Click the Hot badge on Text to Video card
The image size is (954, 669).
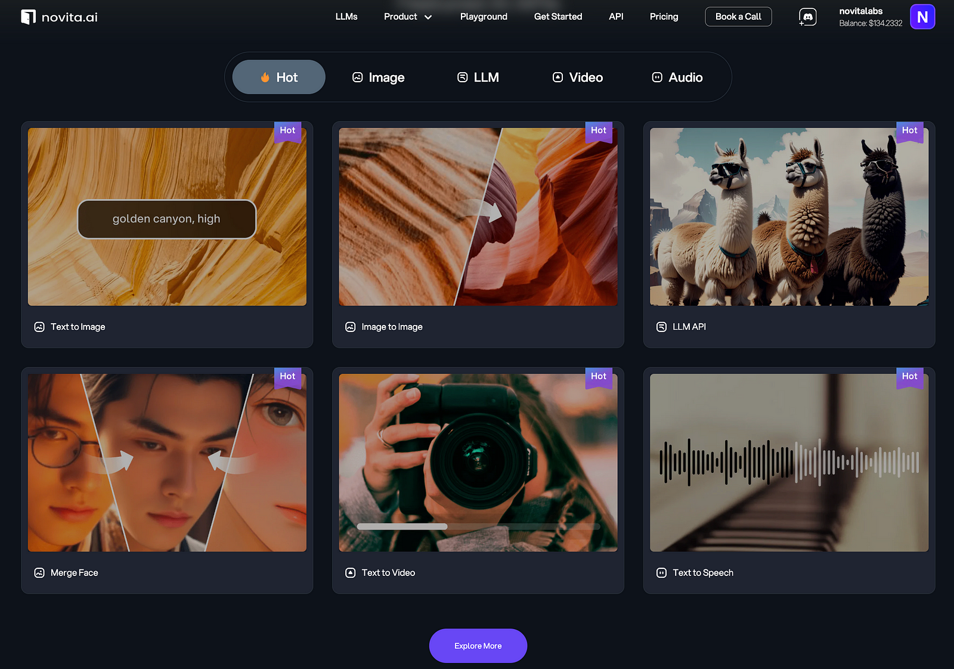click(x=599, y=377)
